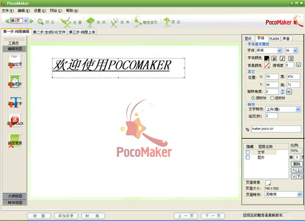The image size is (305, 221).
Task: Click the next page button at bottom
Action: 213,216
